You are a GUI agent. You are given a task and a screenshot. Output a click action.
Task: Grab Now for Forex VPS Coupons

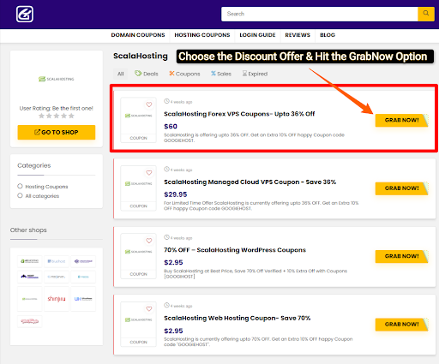(x=402, y=120)
